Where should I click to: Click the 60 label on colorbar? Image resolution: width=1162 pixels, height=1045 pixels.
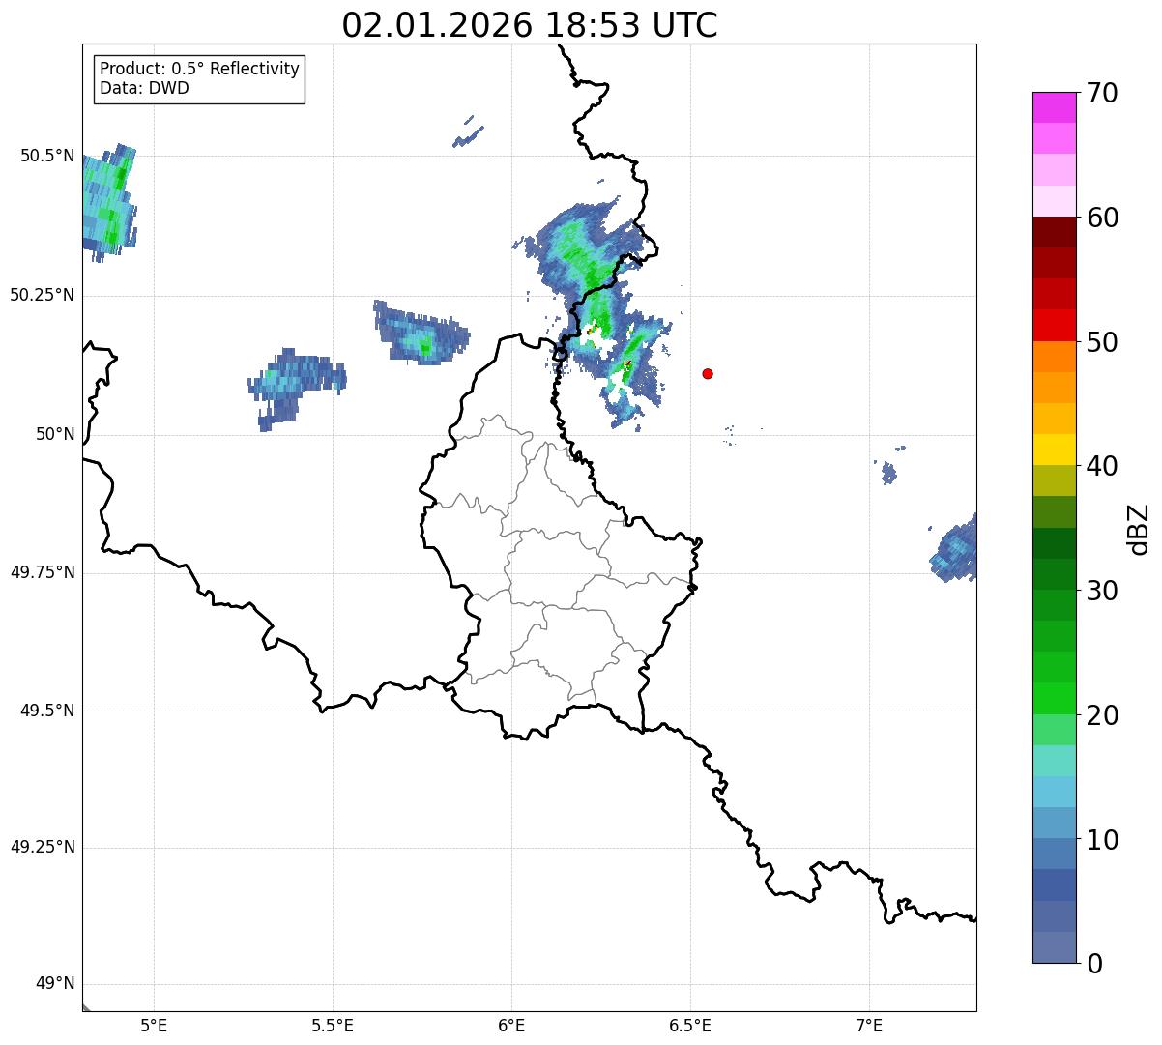tap(1102, 218)
